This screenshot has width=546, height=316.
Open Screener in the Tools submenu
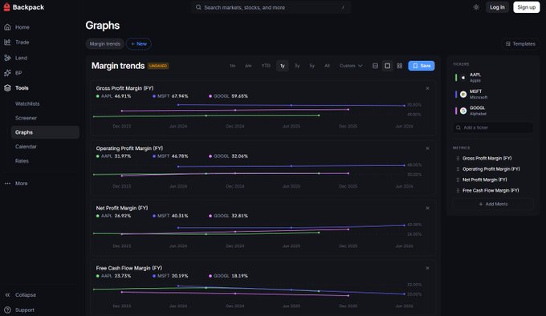[x=26, y=118]
